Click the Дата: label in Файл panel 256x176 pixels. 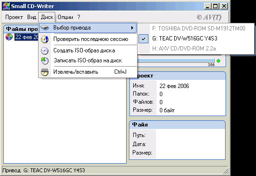(139, 144)
